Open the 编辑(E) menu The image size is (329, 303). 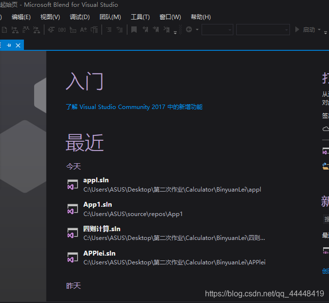(x=21, y=17)
